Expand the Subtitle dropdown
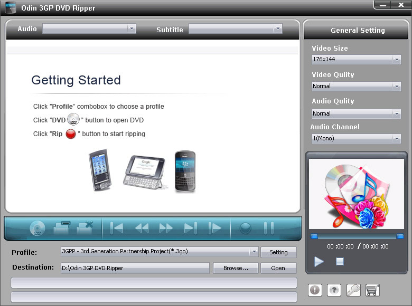Viewport: 412px width, 306px height. (278, 28)
